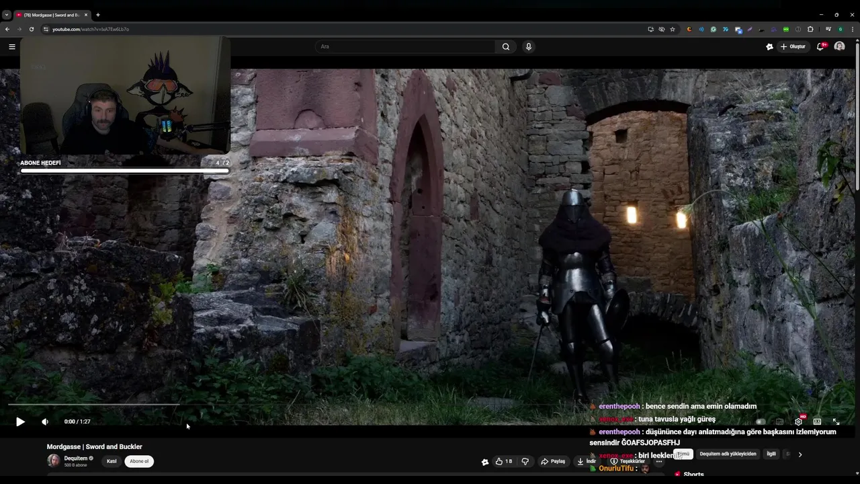Click the Grammarly extension icon
The height and width of the screenshot is (484, 860).
[x=714, y=29]
